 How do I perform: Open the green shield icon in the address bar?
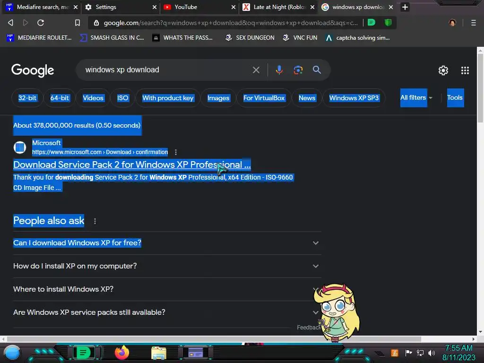[388, 23]
